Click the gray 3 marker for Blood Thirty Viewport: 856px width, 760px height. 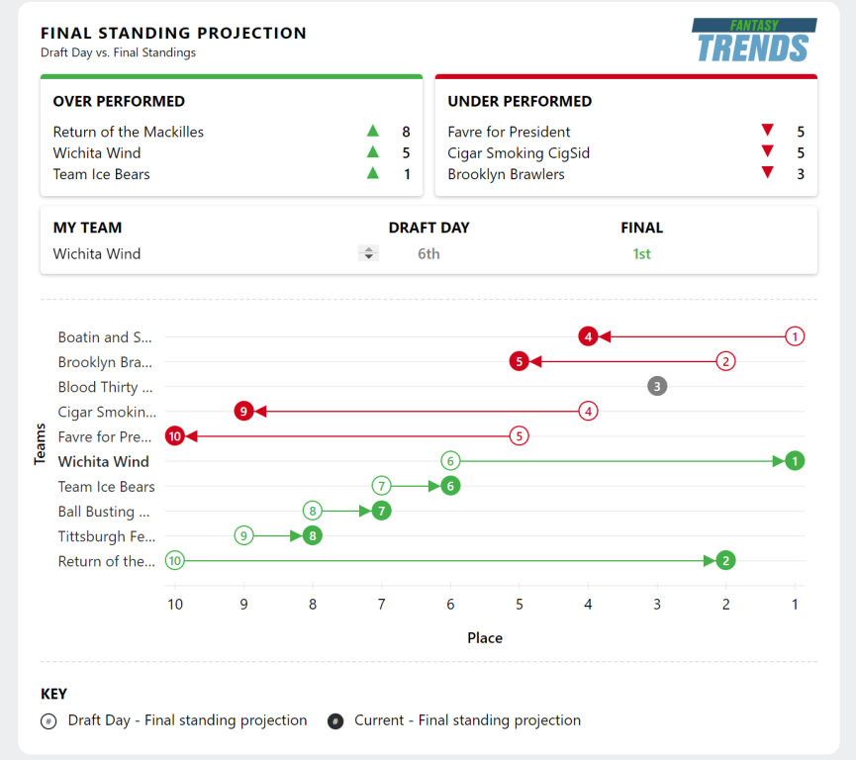point(657,387)
